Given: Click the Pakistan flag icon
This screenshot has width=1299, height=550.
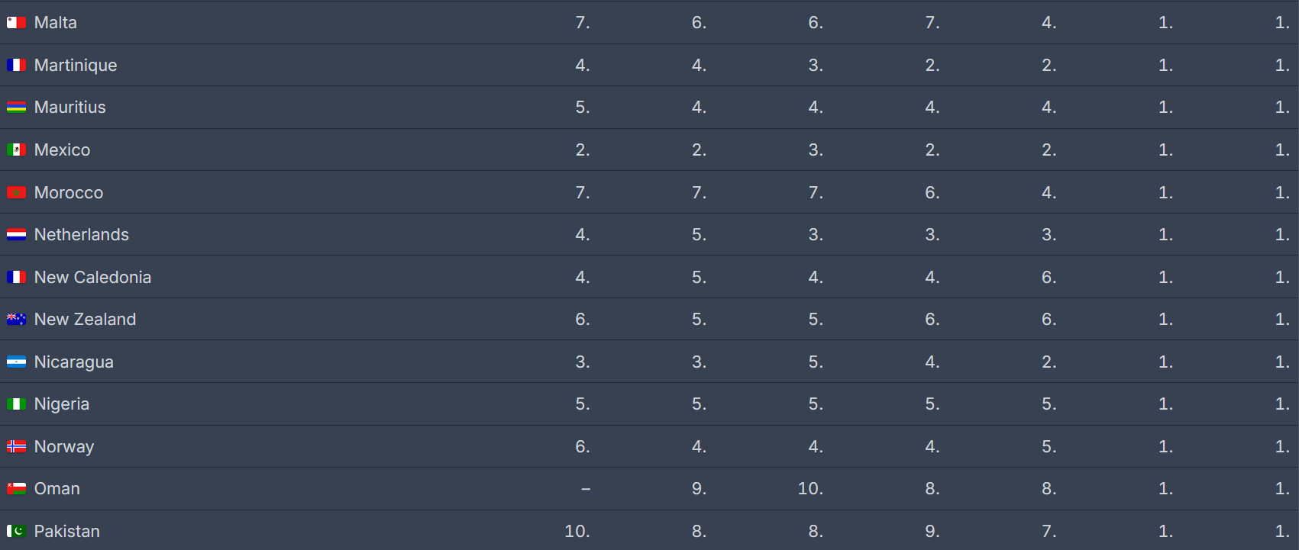Looking at the screenshot, I should click(x=16, y=532).
